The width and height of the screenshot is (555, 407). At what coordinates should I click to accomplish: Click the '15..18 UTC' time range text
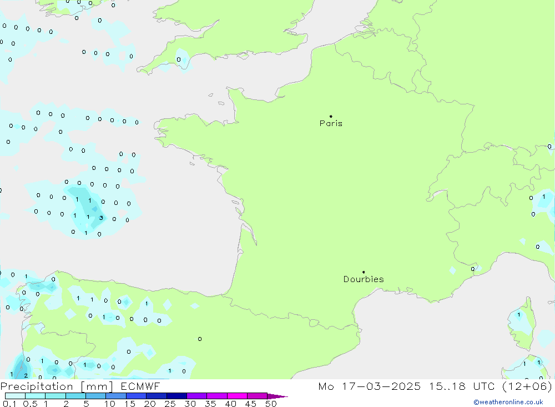click(462, 386)
